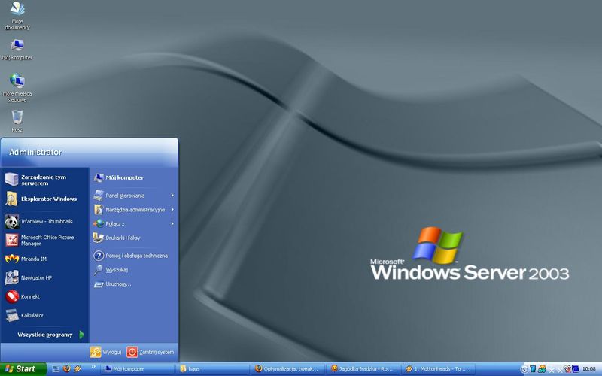Switch to Mój komputer taskbar window
Image resolution: width=602 pixels, height=376 pixels.
(x=138, y=369)
